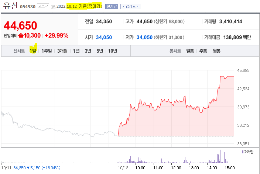Click the (-13.04%) previous day change
This screenshot has height=174, width=260.
[51, 168]
